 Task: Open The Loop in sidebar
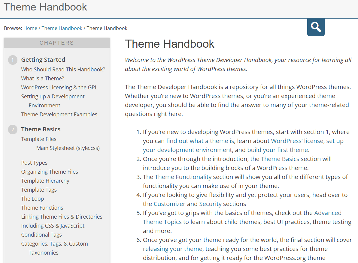coord(32,199)
